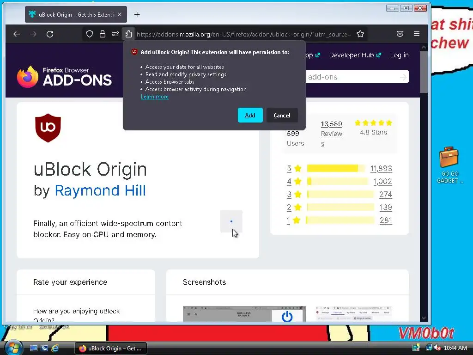Open the Firefox hamburger menu
The width and height of the screenshot is (473, 355).
[417, 34]
